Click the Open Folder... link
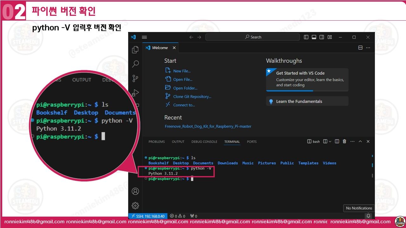The width and height of the screenshot is (406, 228). (185, 88)
